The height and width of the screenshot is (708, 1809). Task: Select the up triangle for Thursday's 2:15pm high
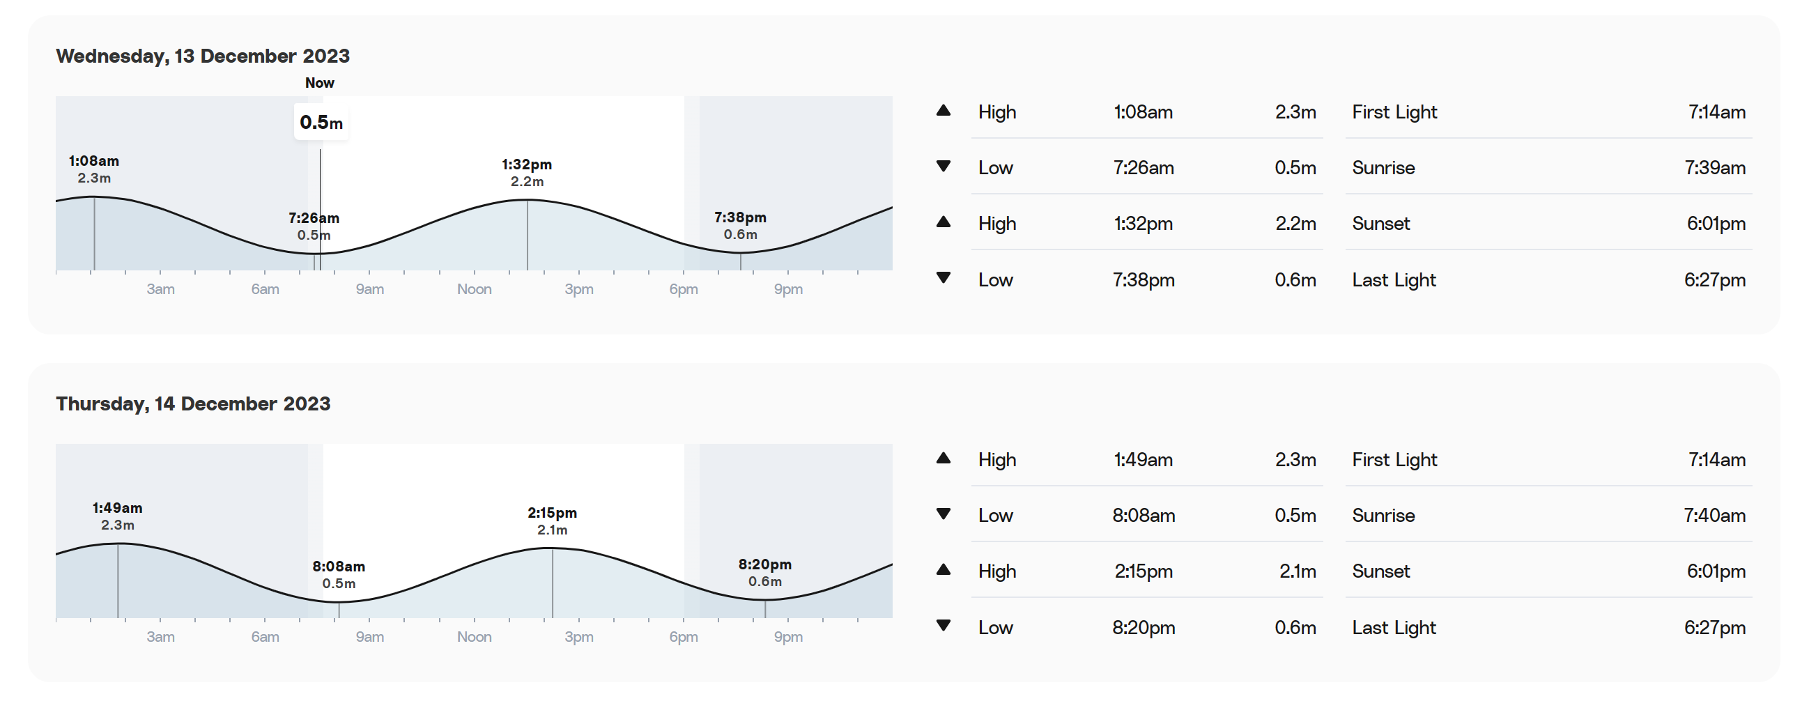[x=943, y=570]
